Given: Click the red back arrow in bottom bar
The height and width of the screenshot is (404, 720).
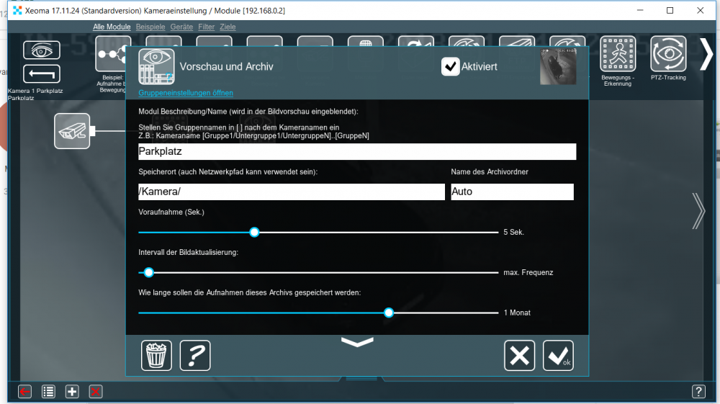Looking at the screenshot, I should (24, 392).
